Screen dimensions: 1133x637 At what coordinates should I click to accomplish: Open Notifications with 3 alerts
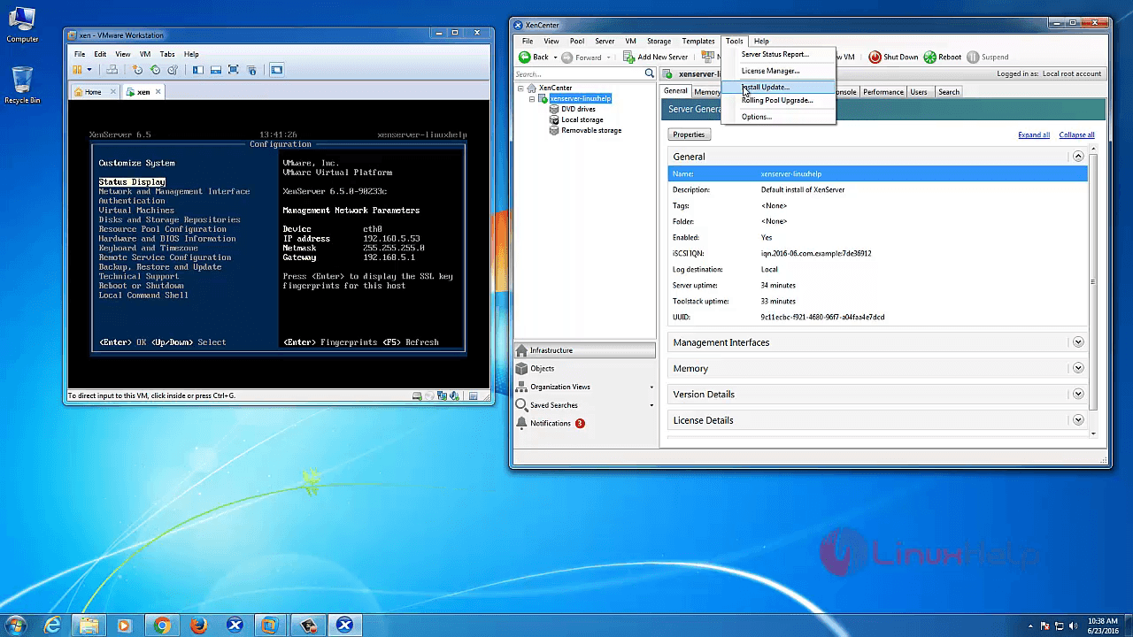pos(586,423)
